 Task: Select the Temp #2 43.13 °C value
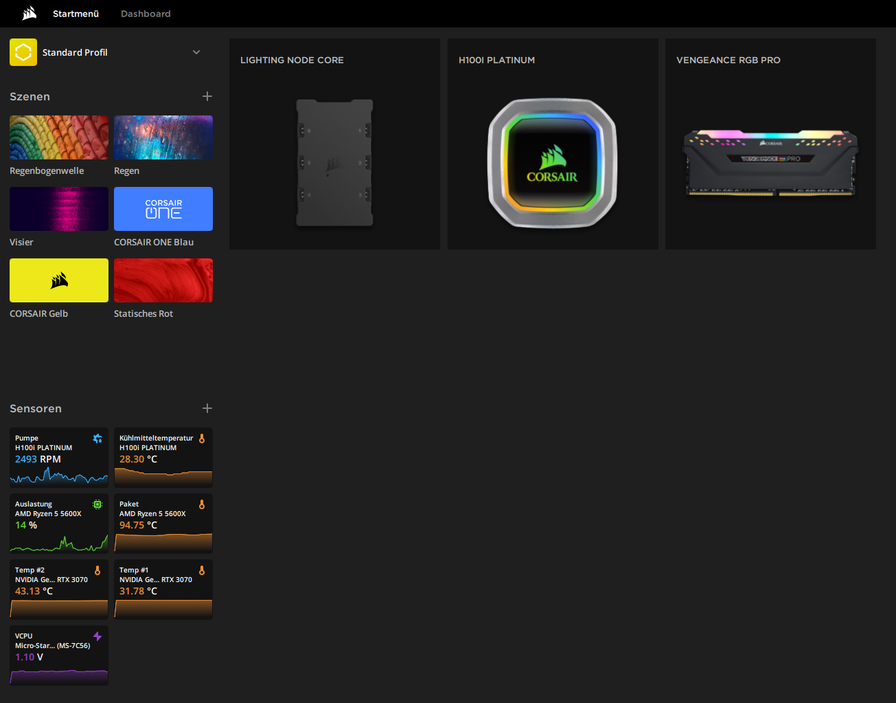(34, 591)
